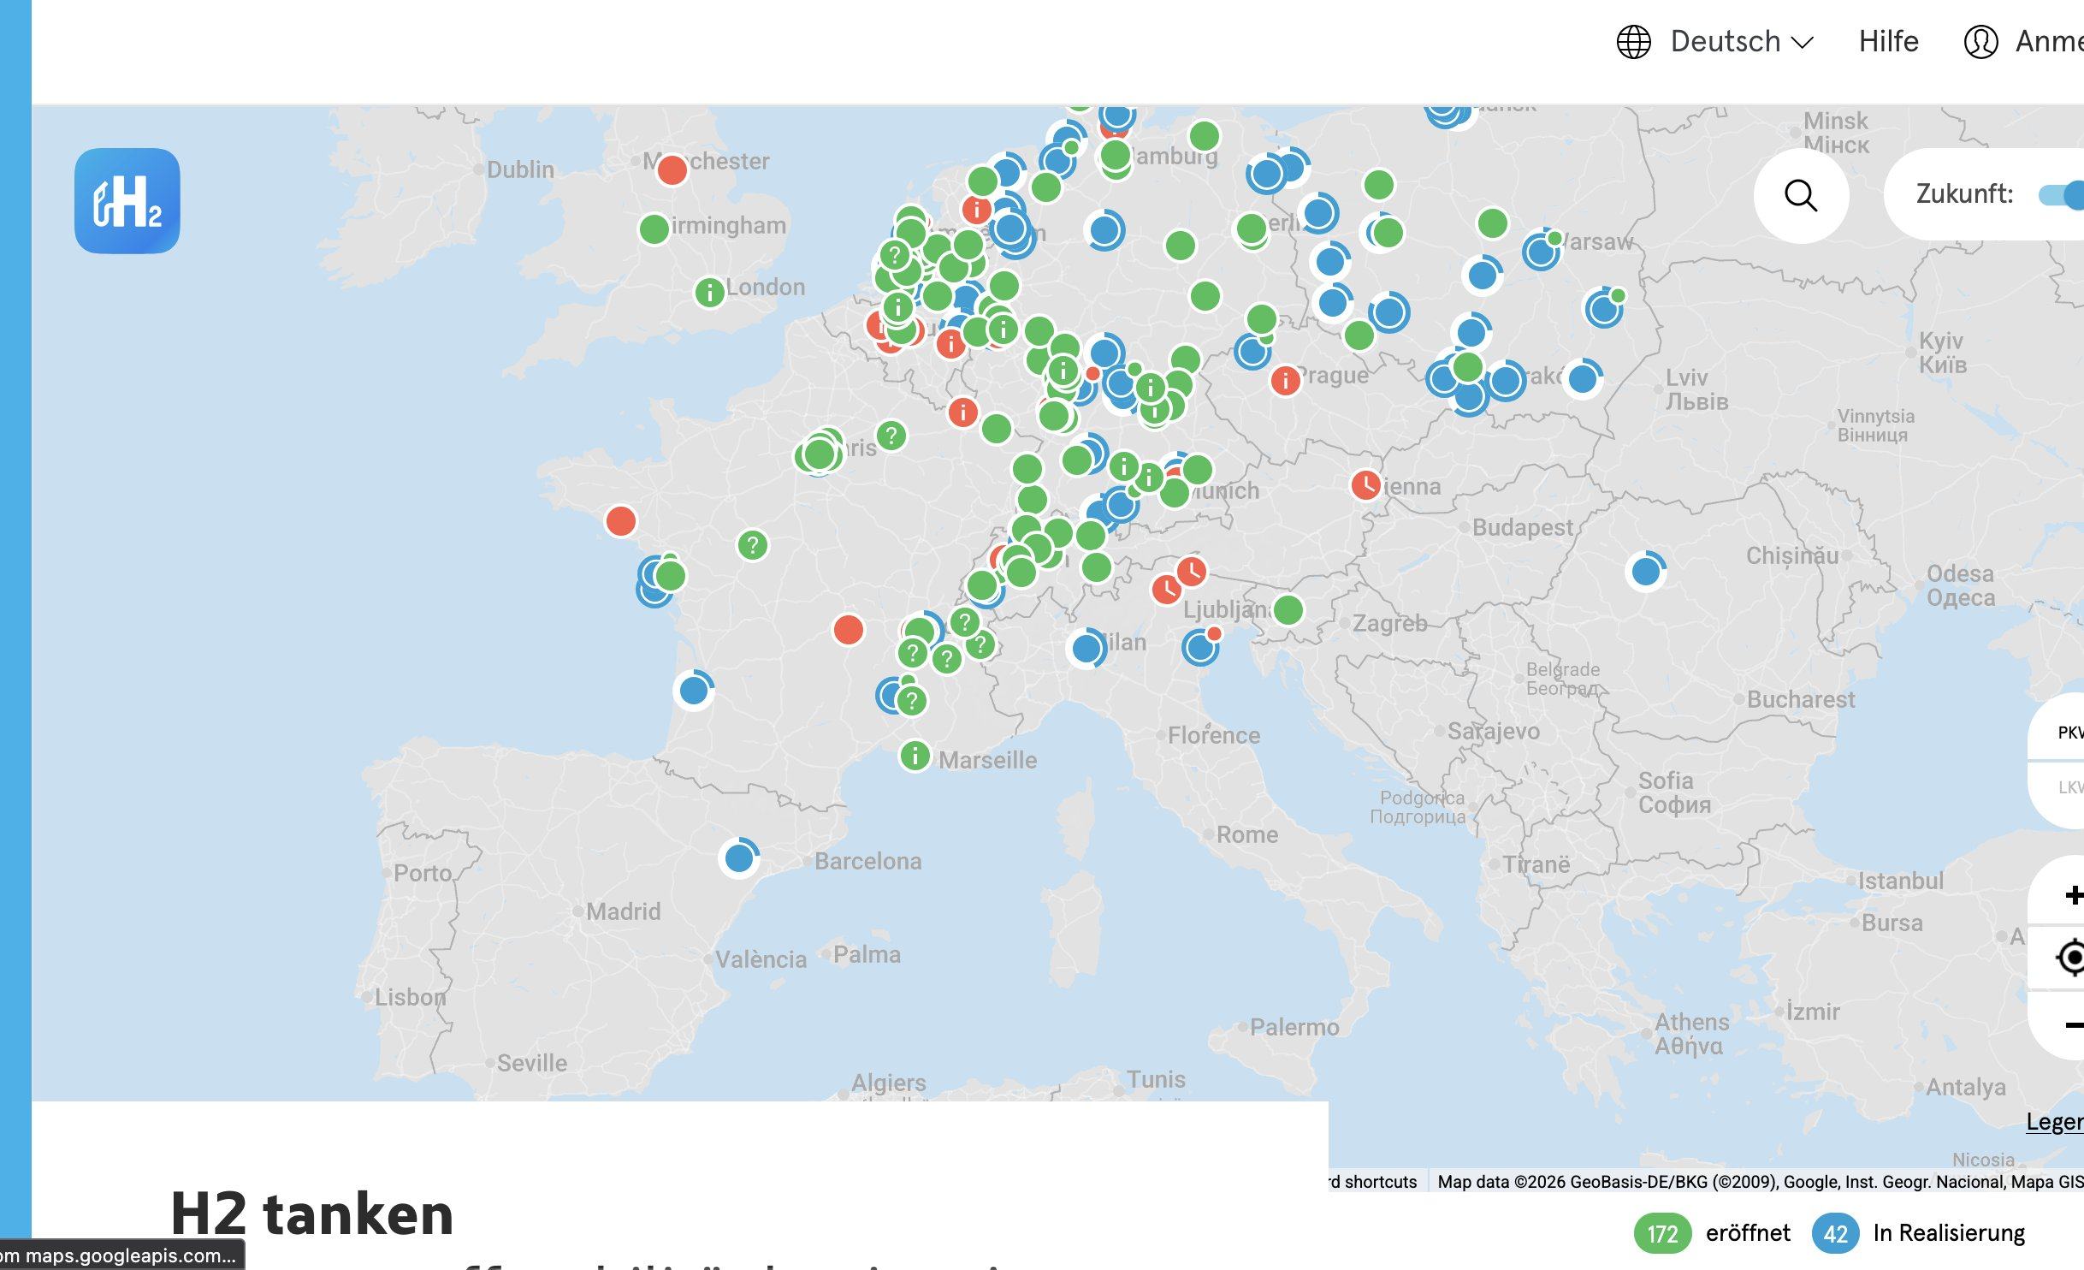Click the globe language icon
2084x1270 pixels.
pyautogui.click(x=1633, y=41)
